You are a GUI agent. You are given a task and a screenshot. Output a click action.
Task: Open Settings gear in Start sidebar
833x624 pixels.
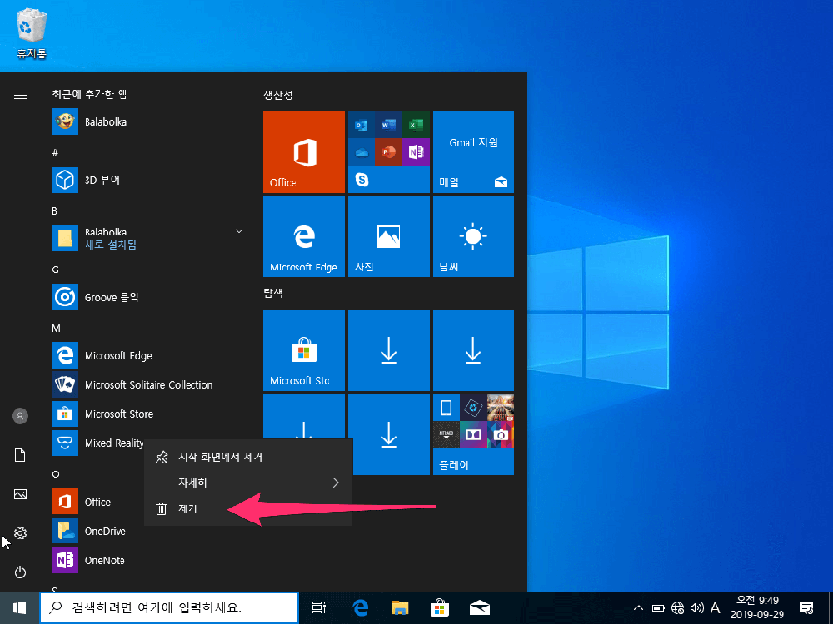(x=20, y=532)
